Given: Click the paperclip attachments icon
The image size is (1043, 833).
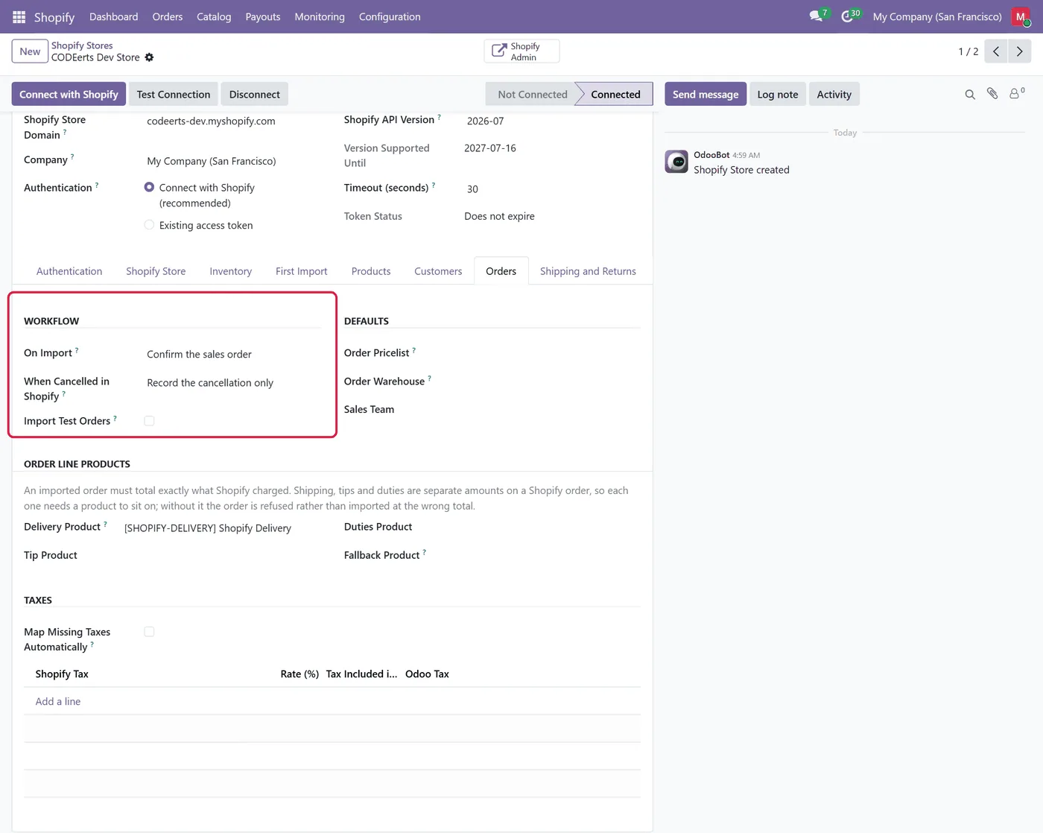Looking at the screenshot, I should 992,94.
